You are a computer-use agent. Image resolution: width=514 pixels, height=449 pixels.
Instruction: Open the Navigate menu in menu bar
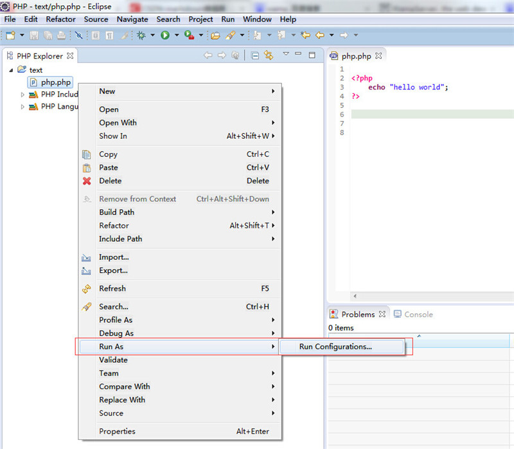pyautogui.click(x=132, y=19)
